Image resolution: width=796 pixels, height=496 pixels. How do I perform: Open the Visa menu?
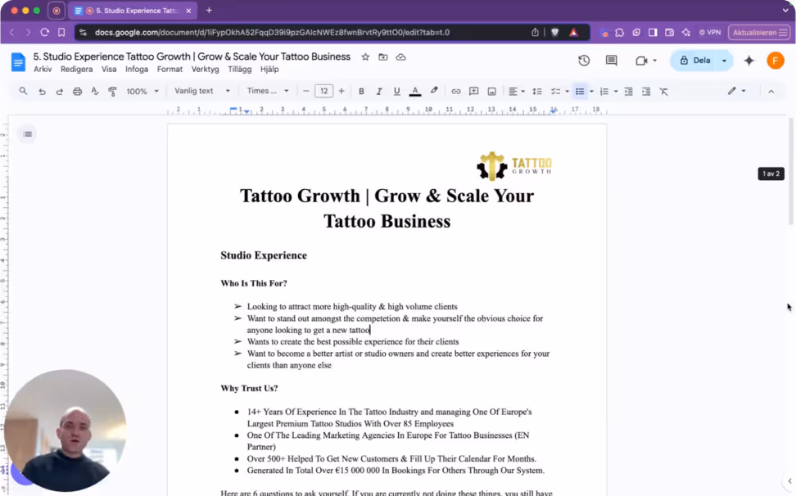pyautogui.click(x=109, y=69)
